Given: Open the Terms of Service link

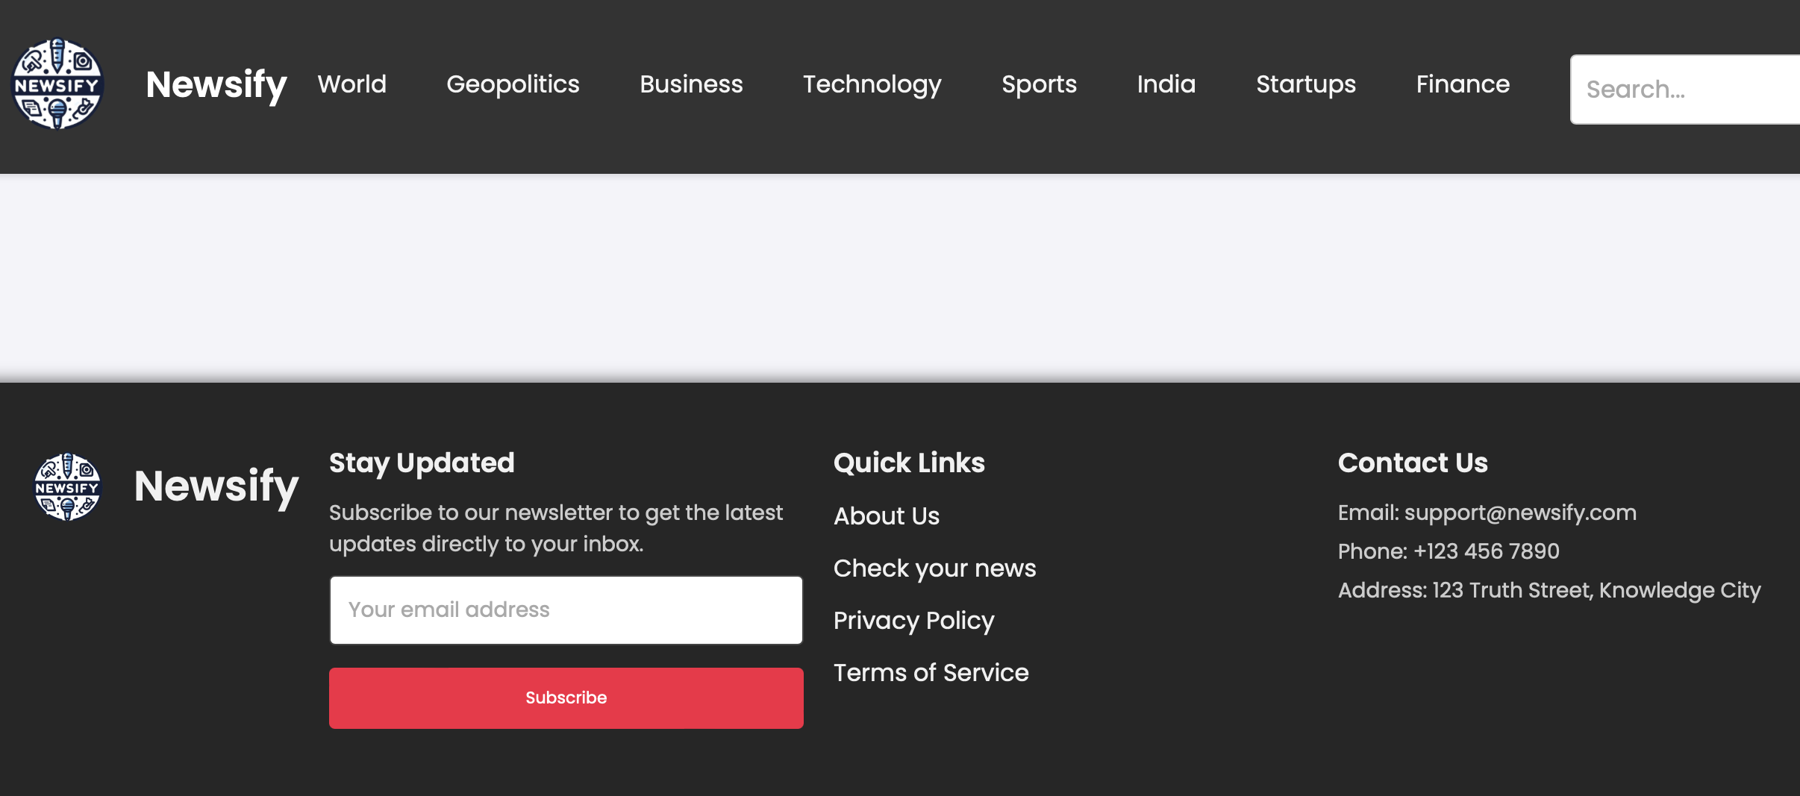Looking at the screenshot, I should pos(931,673).
